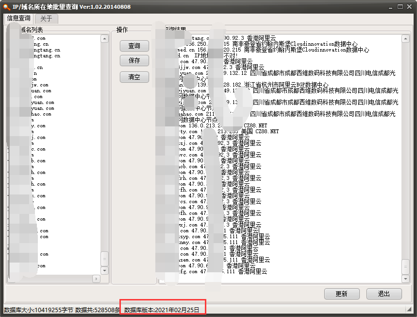This screenshot has height=317, width=417.
Task: Click 数据库版本:2021年02月25日 status text
Action: (x=162, y=310)
